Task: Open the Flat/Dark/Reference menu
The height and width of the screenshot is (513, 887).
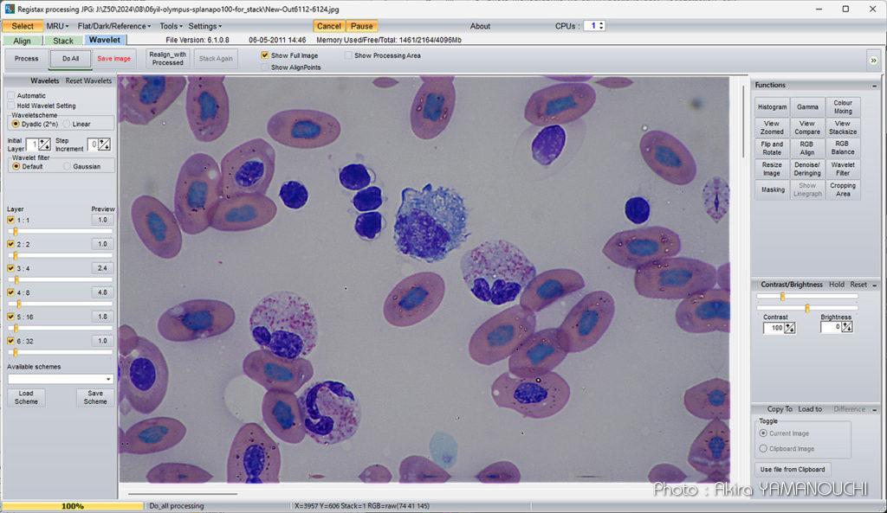Action: point(113,26)
